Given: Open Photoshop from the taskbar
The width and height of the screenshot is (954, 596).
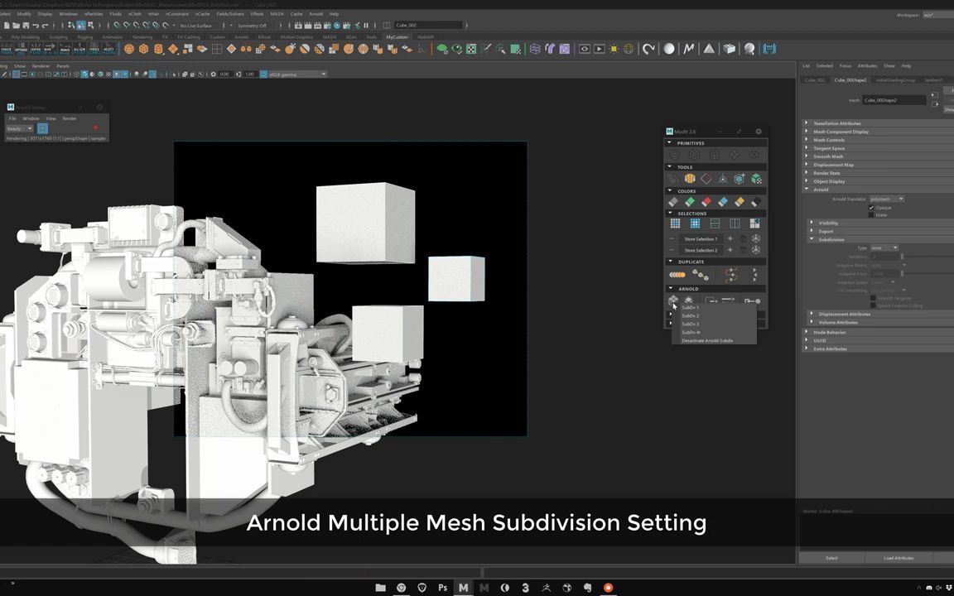Looking at the screenshot, I should [x=442, y=588].
